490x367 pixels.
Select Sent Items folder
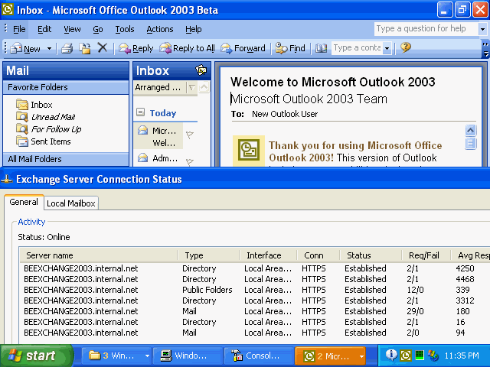[x=44, y=141]
